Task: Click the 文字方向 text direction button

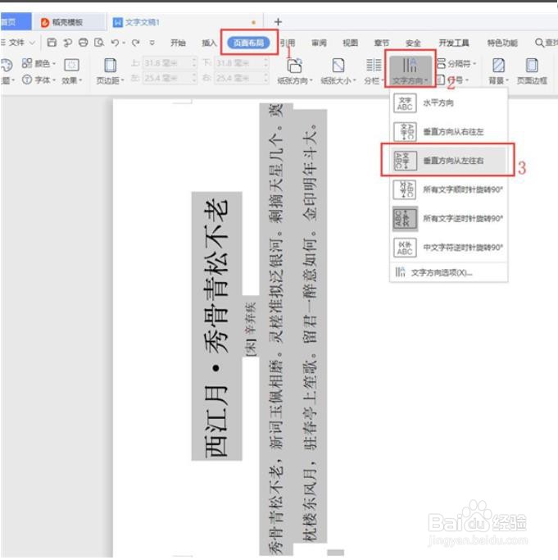Action: click(410, 70)
